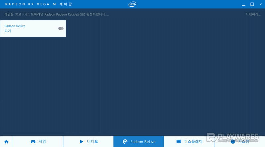This screenshot has width=265, height=147.
Task: Click the Radeon ReLive swirl icon
Action: point(125,142)
